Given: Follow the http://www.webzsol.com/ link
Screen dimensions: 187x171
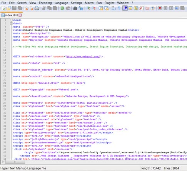Looking at the screenshot, I should click(83, 56).
